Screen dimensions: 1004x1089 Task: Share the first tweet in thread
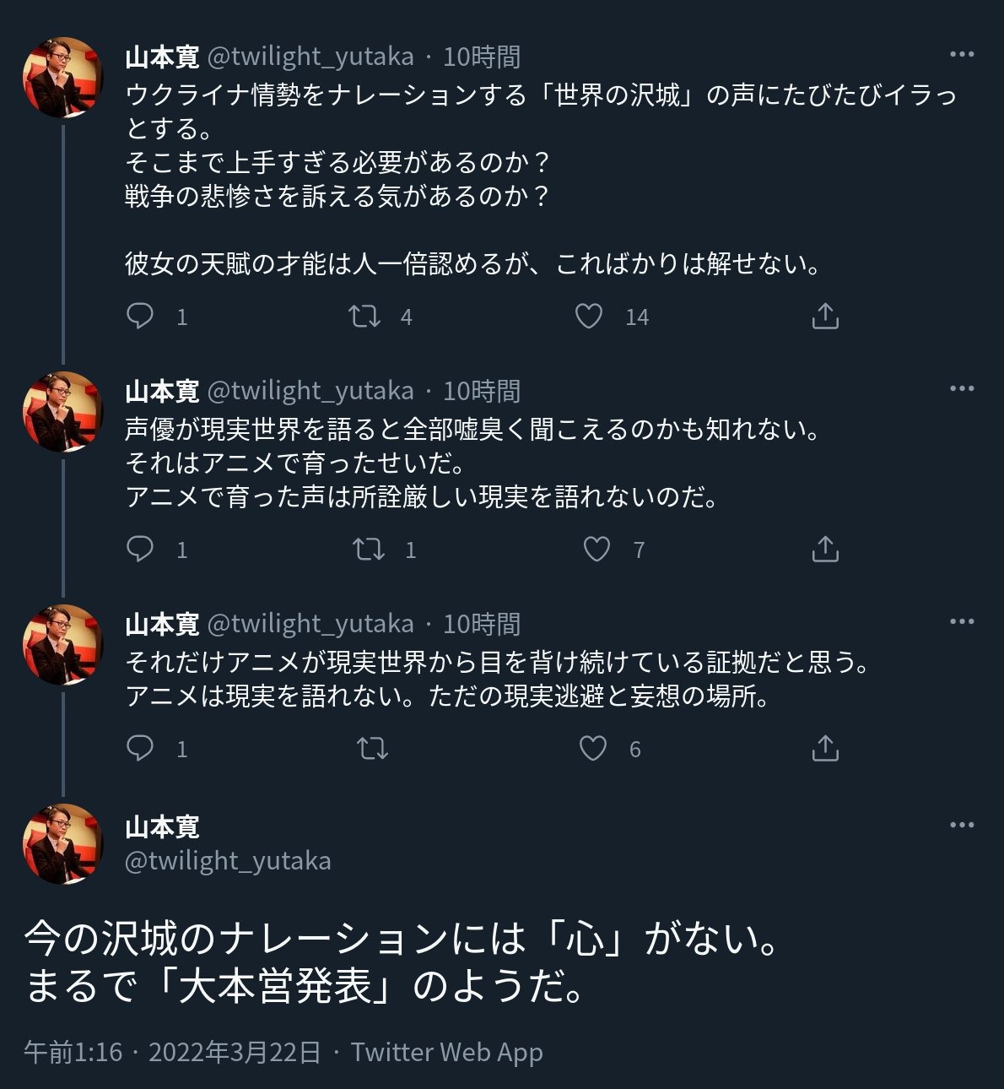pyautogui.click(x=824, y=317)
